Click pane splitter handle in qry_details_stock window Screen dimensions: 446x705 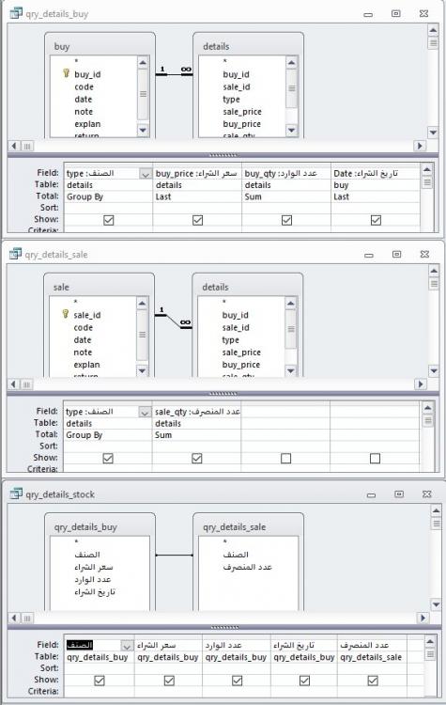pos(224,627)
